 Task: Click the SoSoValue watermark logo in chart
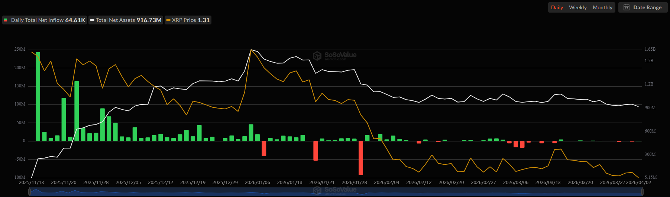click(317, 56)
